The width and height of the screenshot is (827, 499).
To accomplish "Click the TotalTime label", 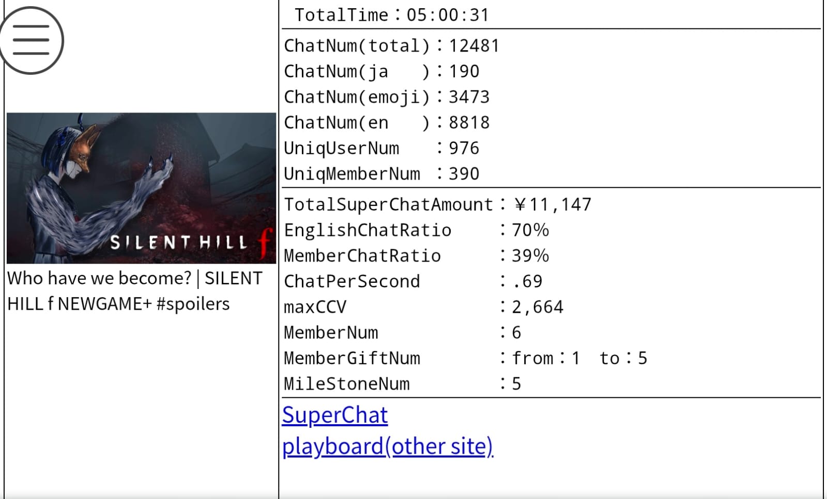I will [x=341, y=15].
